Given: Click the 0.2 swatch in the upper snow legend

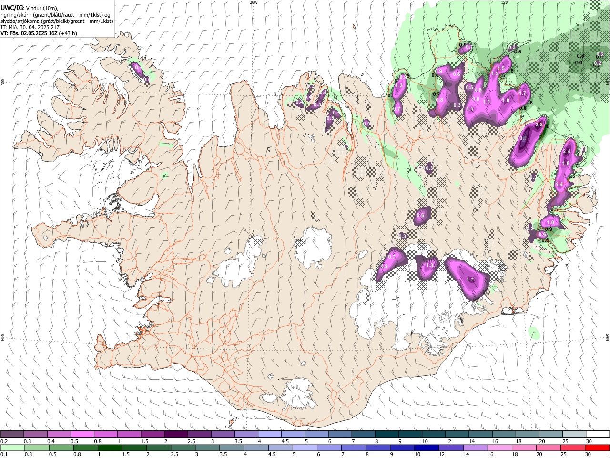Looking at the screenshot, I should pos(12,434).
